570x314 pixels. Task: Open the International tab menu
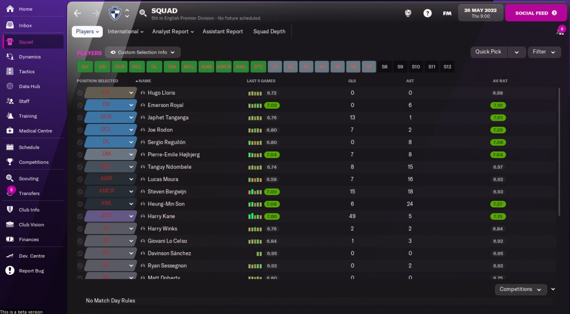pos(126,32)
